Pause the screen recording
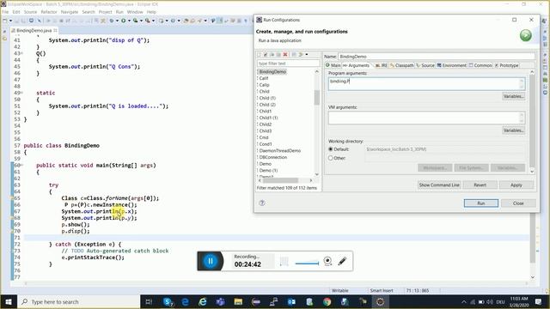550x309 pixels. [x=211, y=261]
